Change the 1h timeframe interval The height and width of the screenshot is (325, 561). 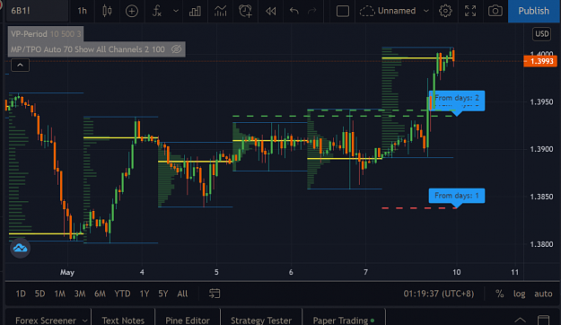82,11
